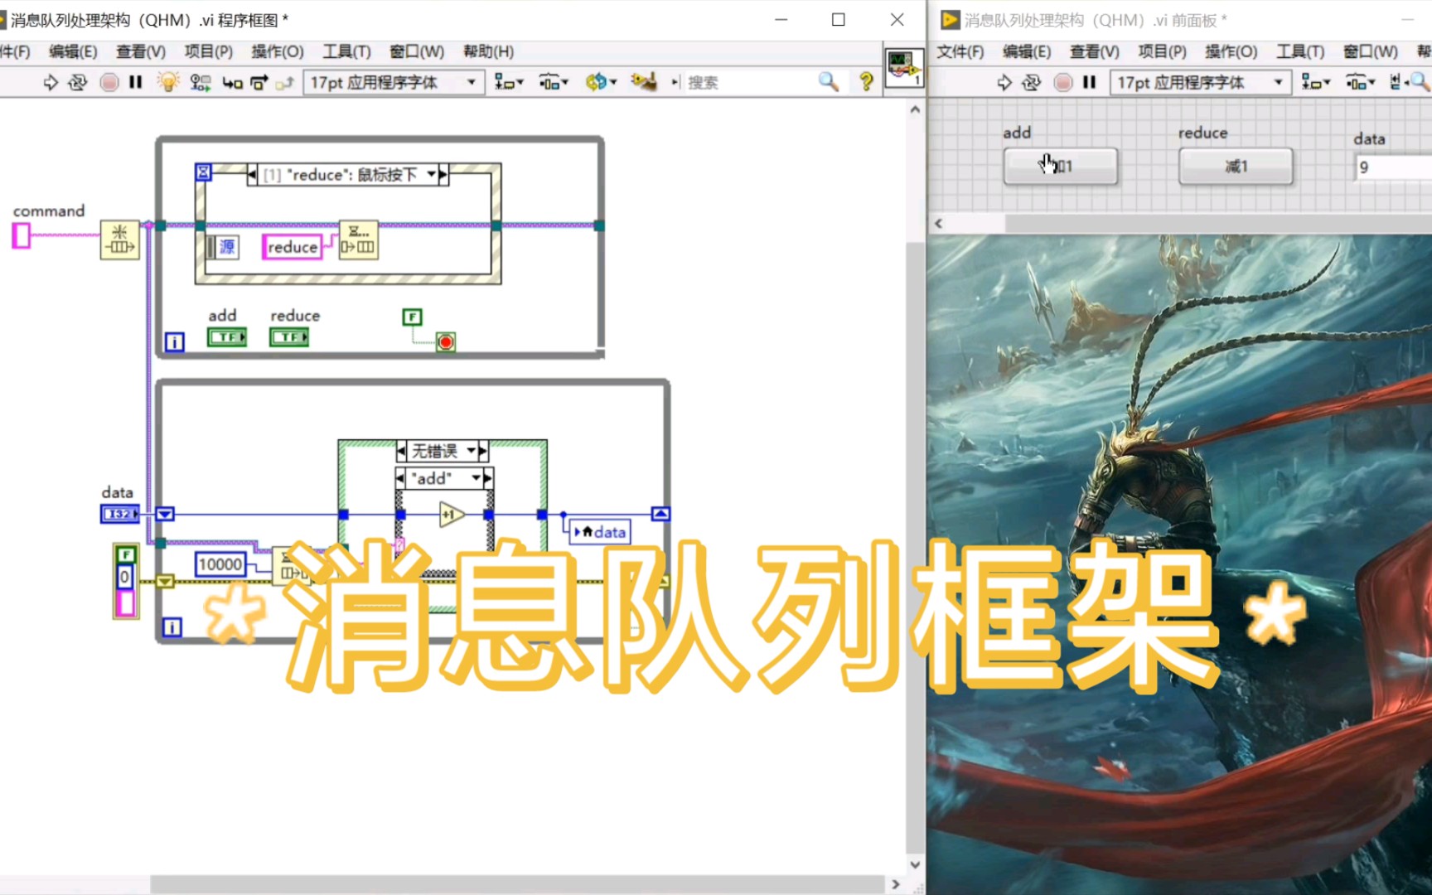Pause execution on the block diagram

click(x=135, y=82)
